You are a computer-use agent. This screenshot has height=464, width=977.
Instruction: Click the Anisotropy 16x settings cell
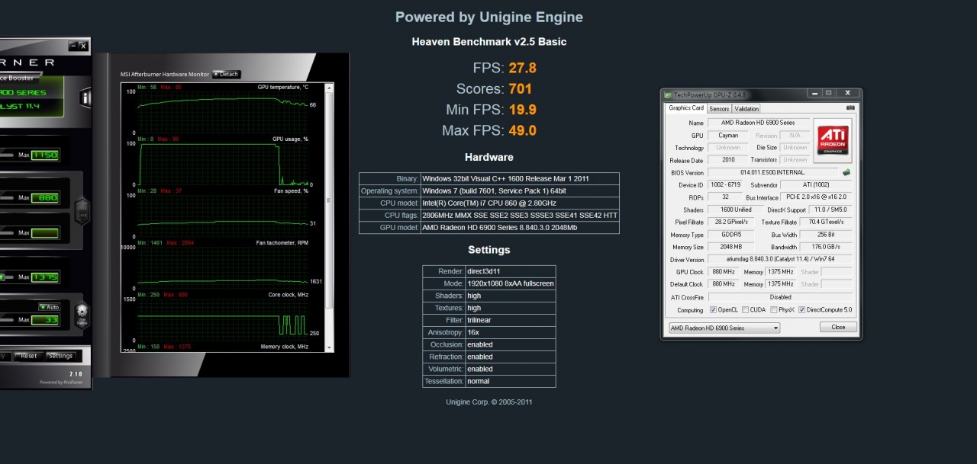click(x=510, y=332)
